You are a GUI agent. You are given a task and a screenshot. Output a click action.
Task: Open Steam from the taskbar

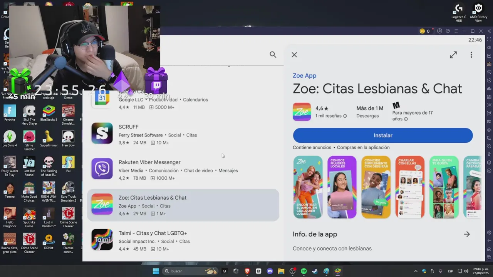(315, 271)
